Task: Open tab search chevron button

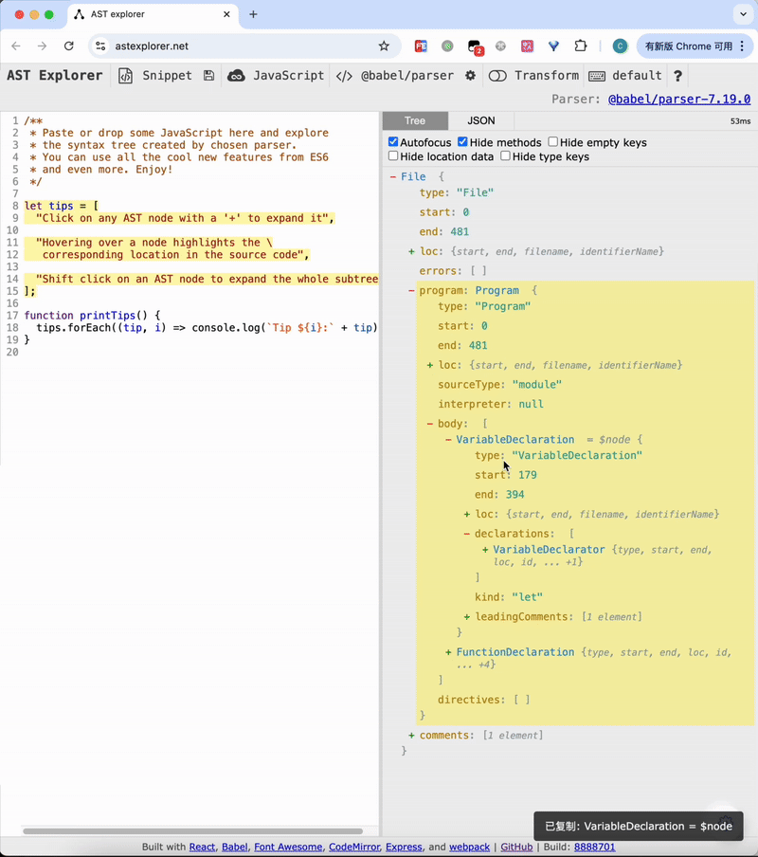Action: [743, 14]
